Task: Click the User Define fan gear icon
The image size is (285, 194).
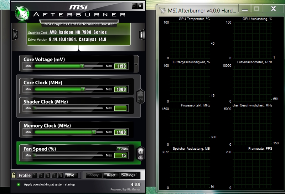Action: tap(140, 154)
